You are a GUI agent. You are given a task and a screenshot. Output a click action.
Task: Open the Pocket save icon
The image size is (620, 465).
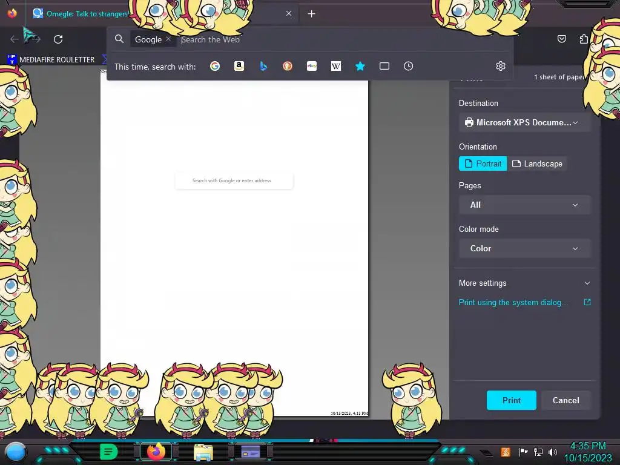[x=561, y=39]
